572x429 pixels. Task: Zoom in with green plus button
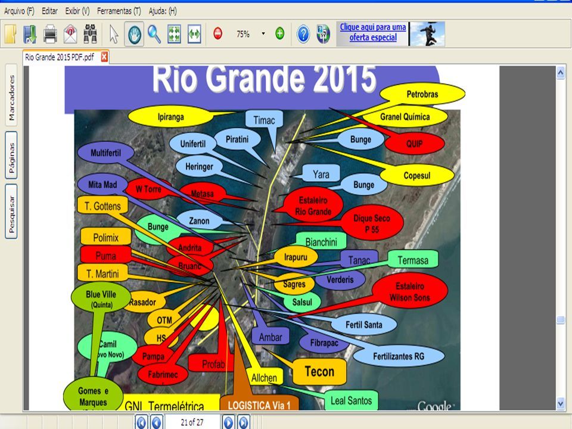(280, 33)
